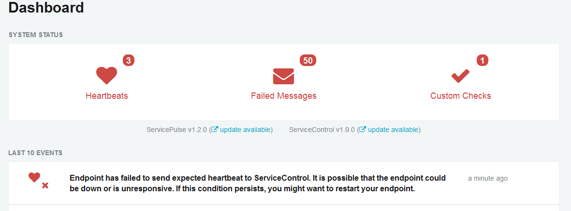This screenshot has width=571, height=211.
Task: Click the red heart Heartbeats icon
Action: click(106, 76)
